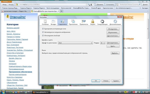Screen dimensions: 150x94
Task: Click Обновить reload button
Action: tap(100, 5)
